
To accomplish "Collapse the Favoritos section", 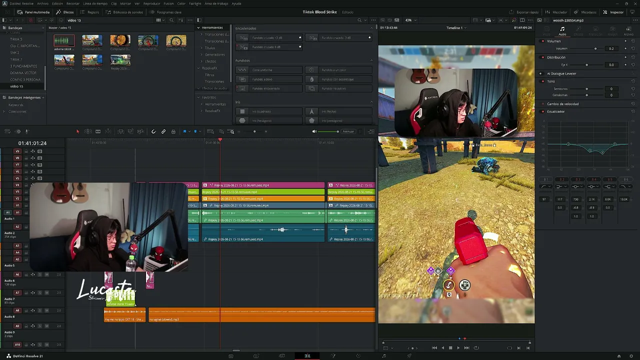I will (x=198, y=97).
